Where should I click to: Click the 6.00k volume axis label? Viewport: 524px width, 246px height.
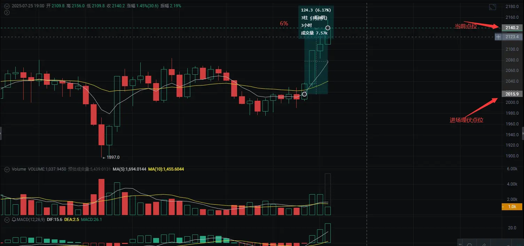(512, 169)
